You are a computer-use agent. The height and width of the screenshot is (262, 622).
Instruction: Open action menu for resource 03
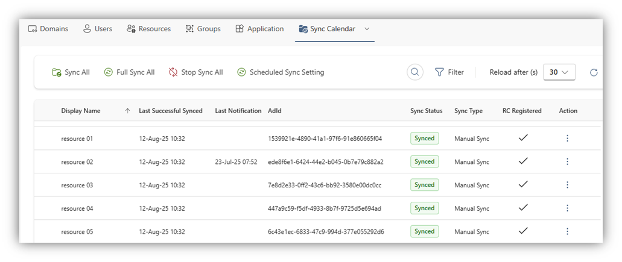pos(567,185)
